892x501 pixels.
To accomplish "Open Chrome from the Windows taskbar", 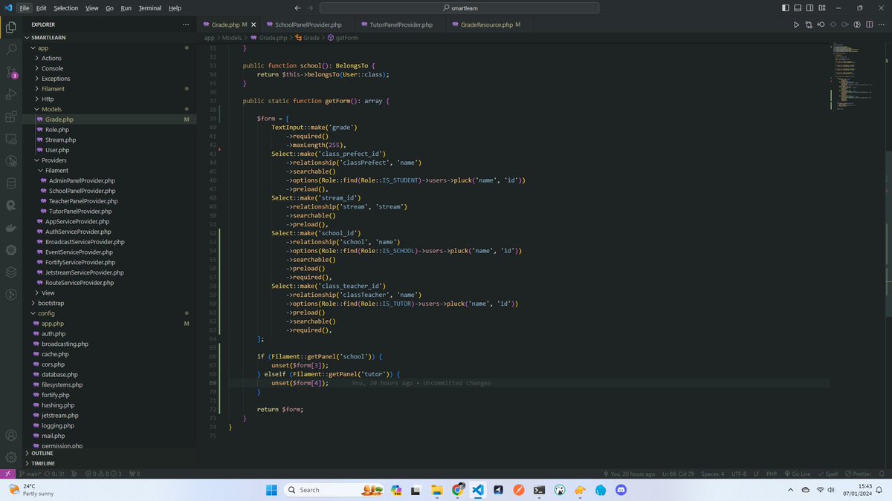I will point(457,490).
